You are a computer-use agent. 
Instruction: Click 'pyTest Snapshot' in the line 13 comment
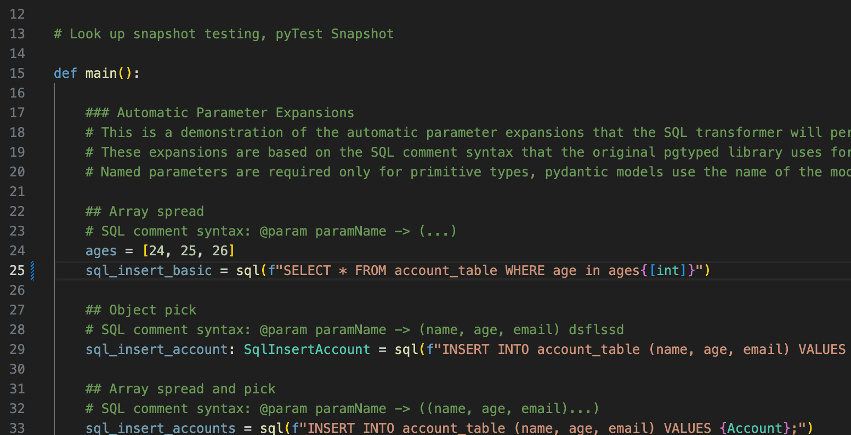(x=334, y=34)
